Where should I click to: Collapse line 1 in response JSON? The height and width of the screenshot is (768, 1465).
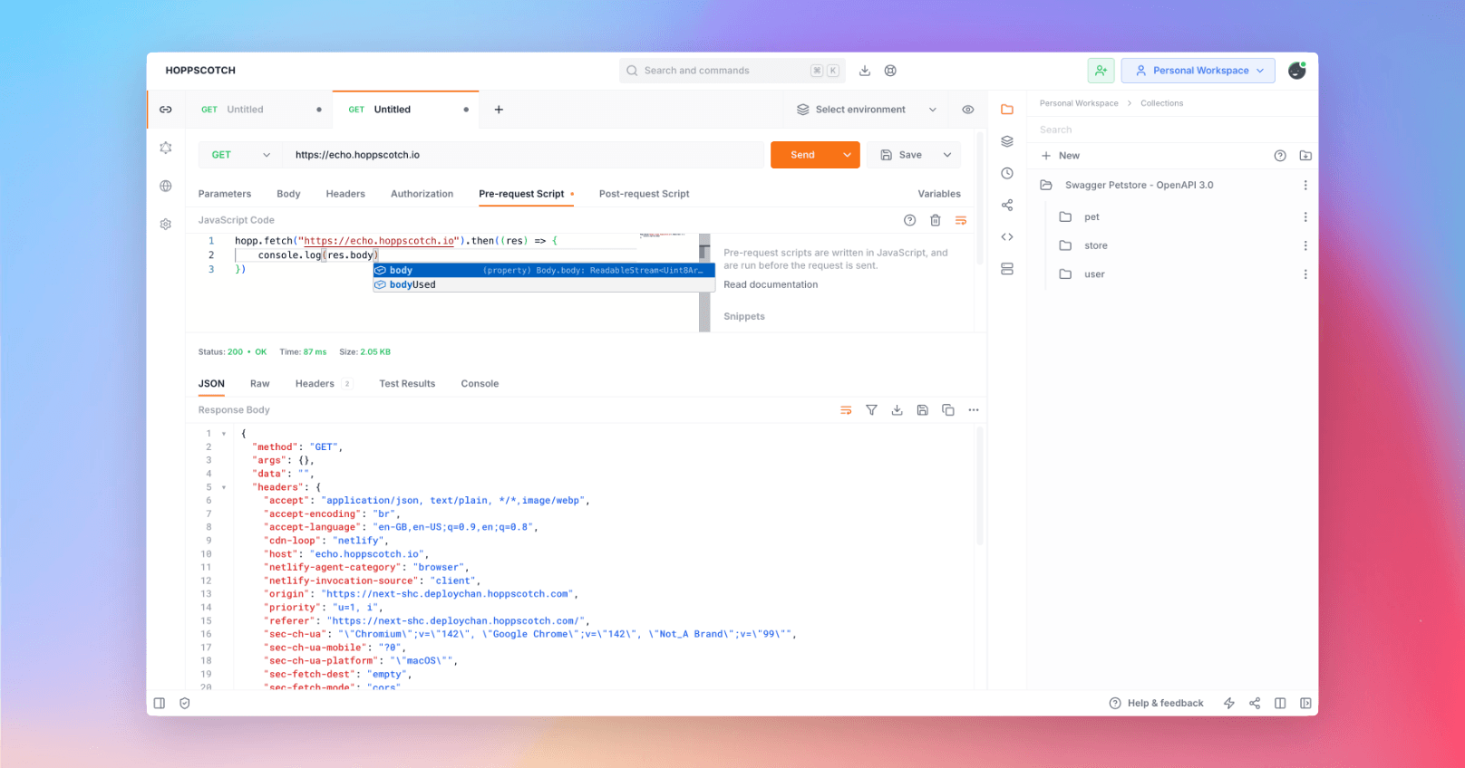click(224, 434)
